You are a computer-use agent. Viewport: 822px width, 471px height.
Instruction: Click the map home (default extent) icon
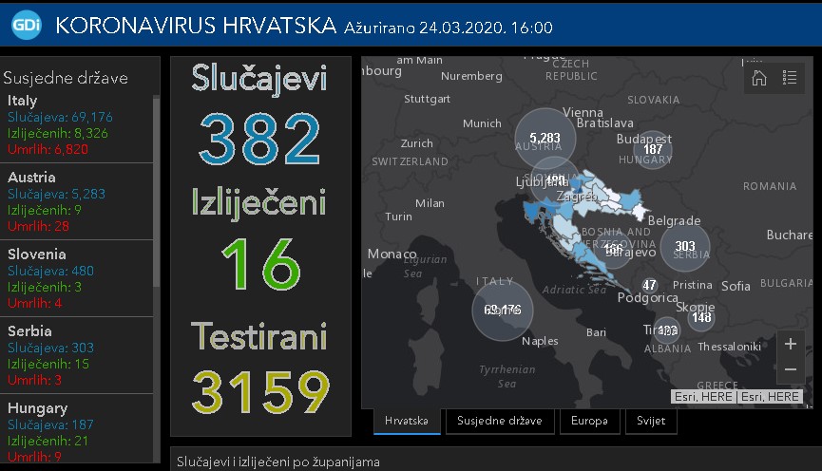pyautogui.click(x=759, y=79)
